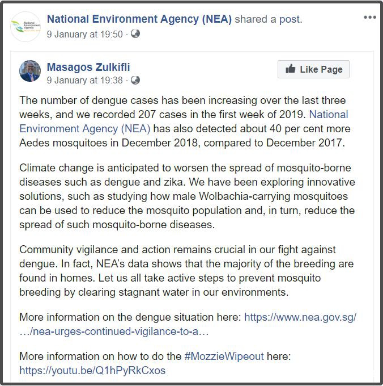Click the "More information on how to" text

pyautogui.click(x=100, y=356)
